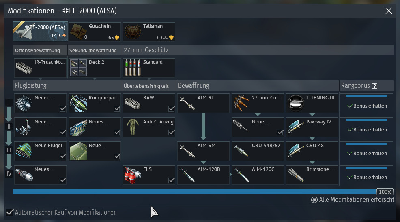Select the Anti-G-Anzug suit icon
This screenshot has width=400, height=222.
point(133,127)
